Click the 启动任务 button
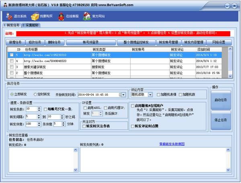 coord(221,100)
